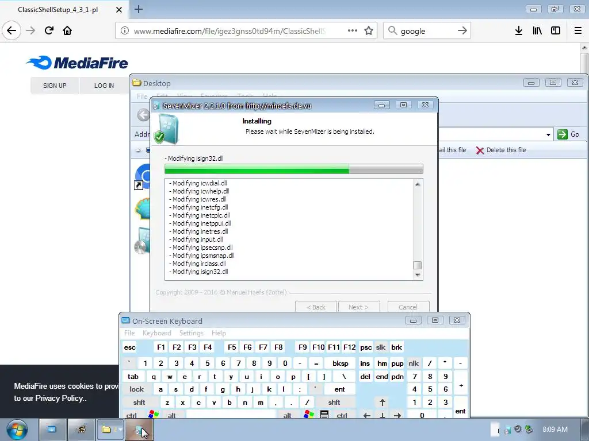Click the F5 key on keyboard
Image resolution: width=589 pixels, height=441 pixels.
point(232,347)
